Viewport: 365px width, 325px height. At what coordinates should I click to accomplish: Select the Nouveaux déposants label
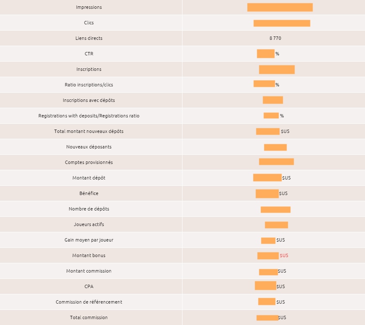89,147
